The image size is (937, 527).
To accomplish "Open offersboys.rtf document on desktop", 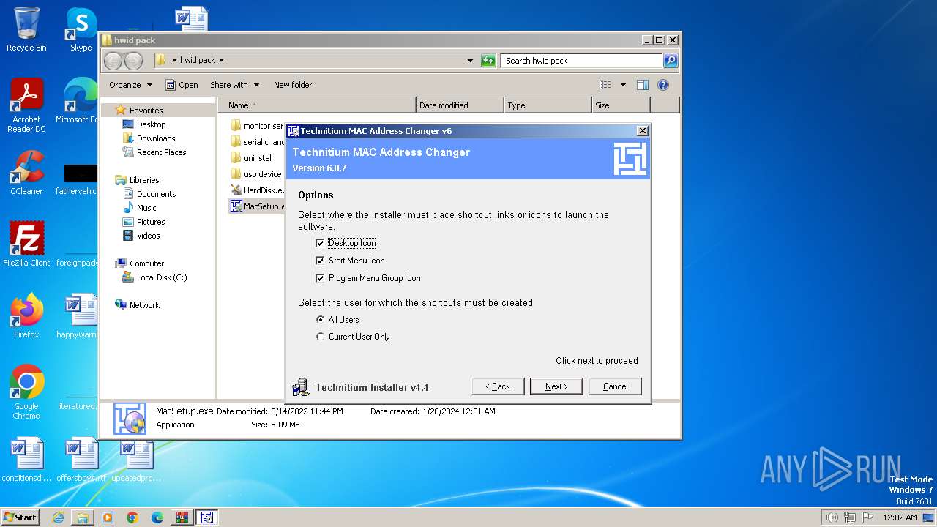I will coord(81,460).
